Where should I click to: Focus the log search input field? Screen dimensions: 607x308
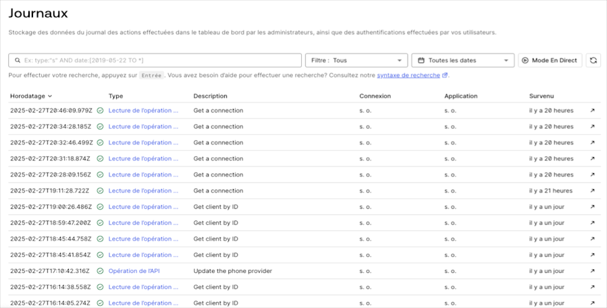[155, 60]
